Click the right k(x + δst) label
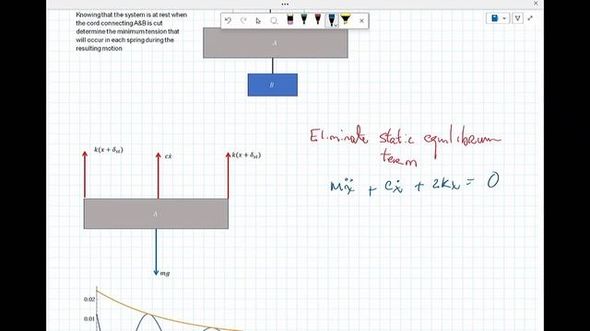This screenshot has width=590, height=331. 246,155
